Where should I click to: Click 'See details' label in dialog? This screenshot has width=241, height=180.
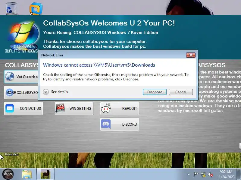(59, 92)
